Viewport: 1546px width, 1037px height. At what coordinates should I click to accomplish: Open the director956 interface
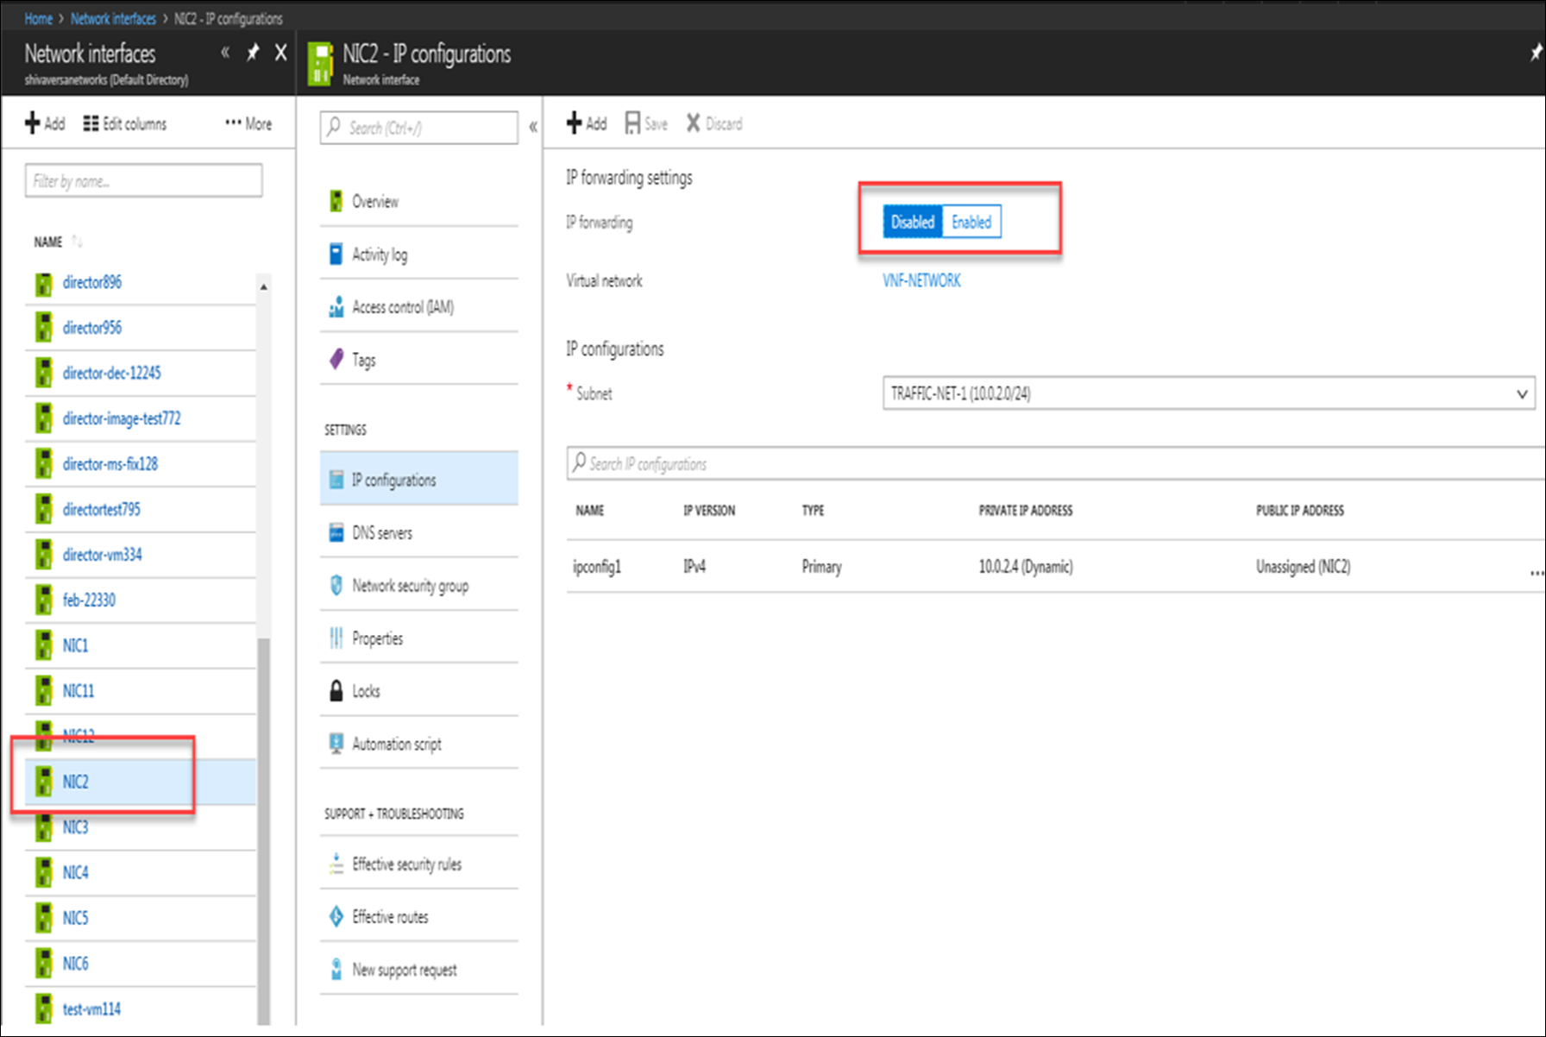(x=92, y=328)
